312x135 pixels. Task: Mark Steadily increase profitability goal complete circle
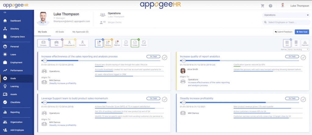click(303, 99)
